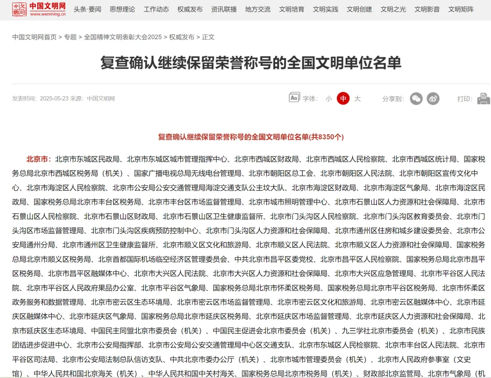Click 北京市城市照明管理中心 text
This screenshot has height=378, width=491.
(288, 202)
